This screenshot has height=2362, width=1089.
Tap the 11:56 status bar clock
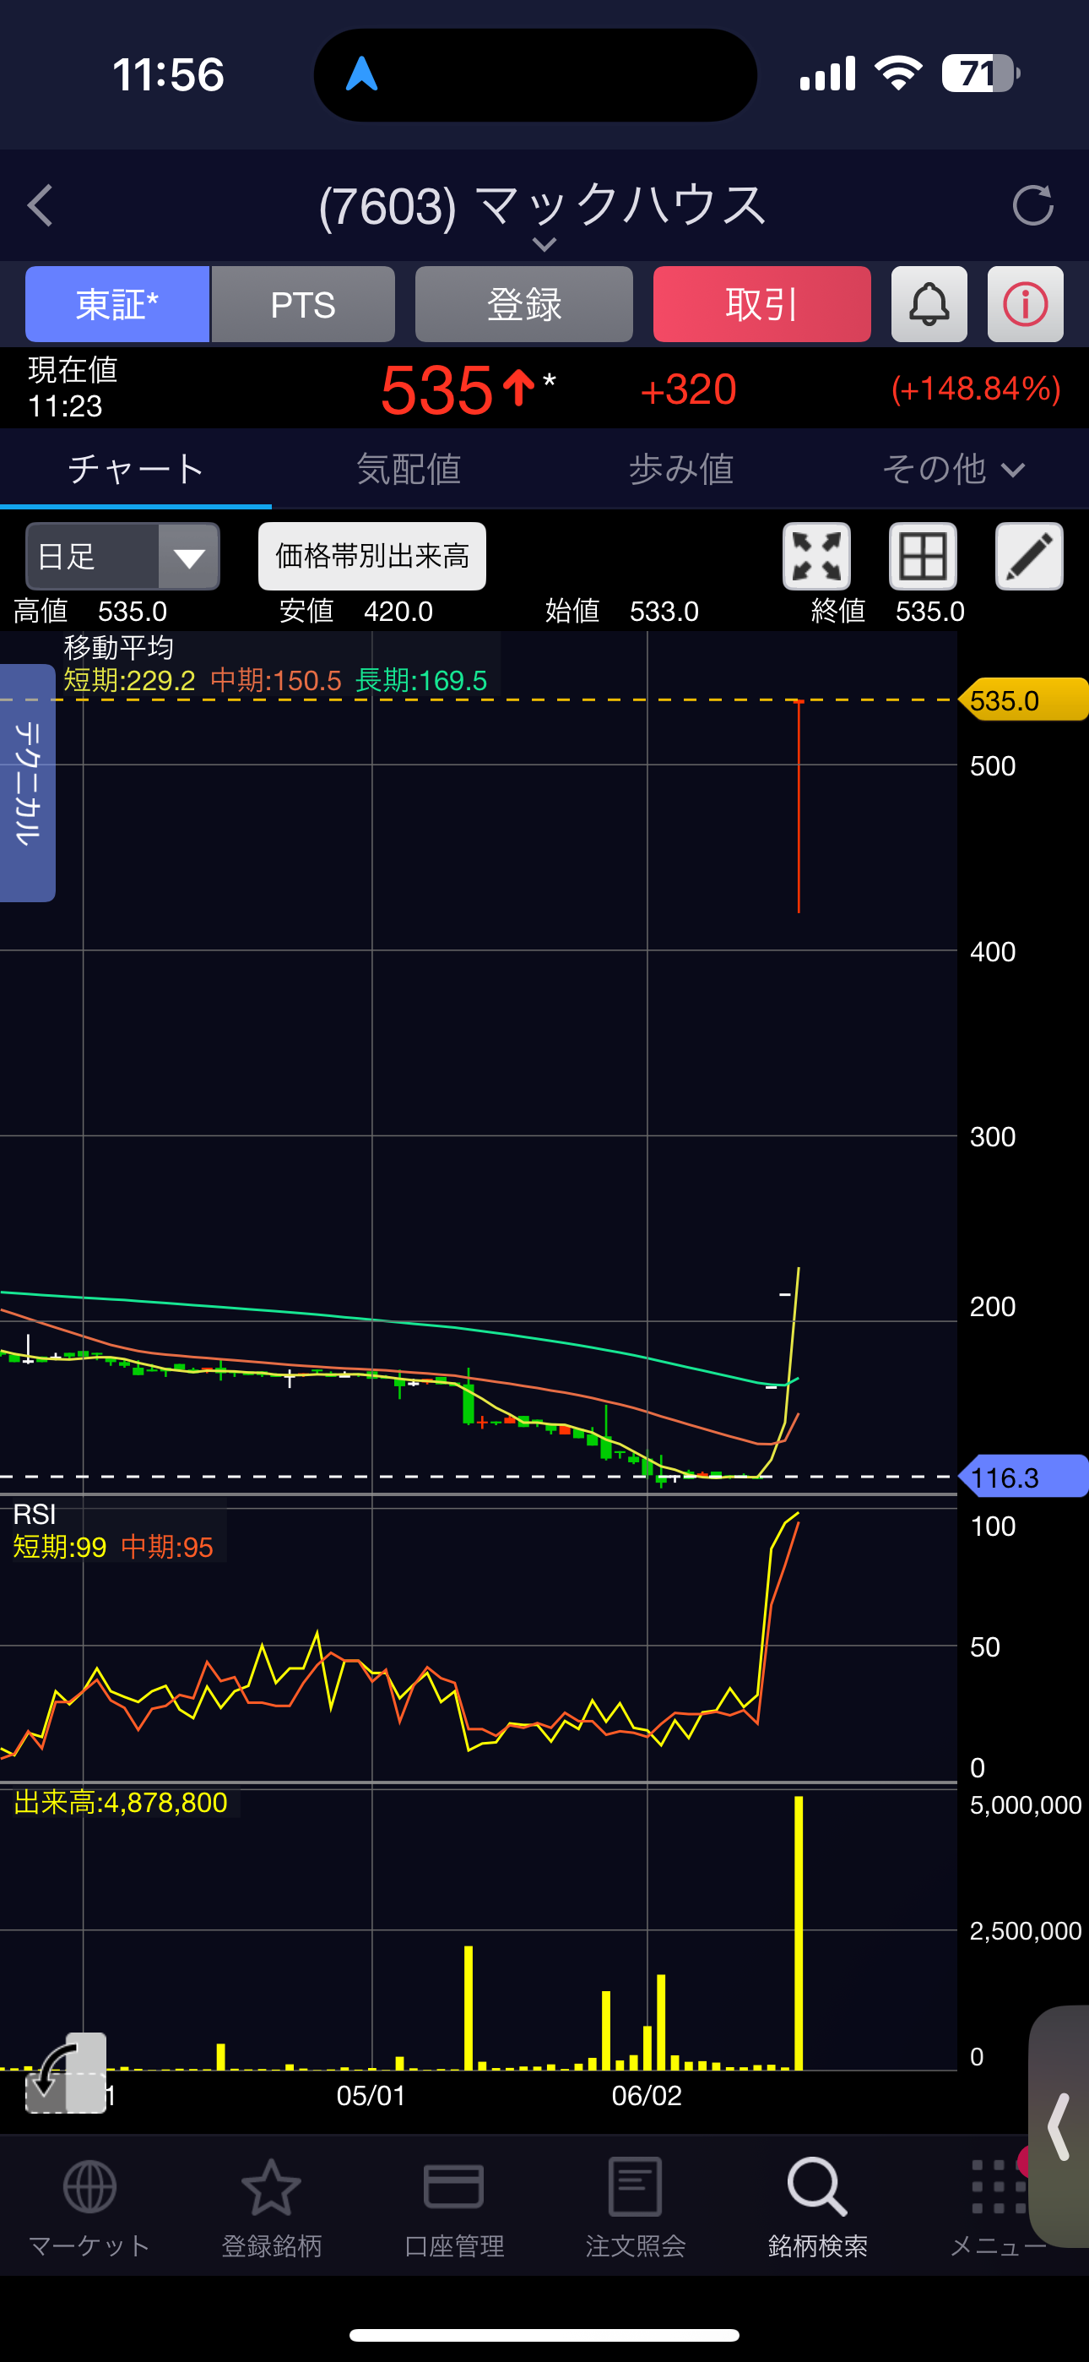pos(168,74)
